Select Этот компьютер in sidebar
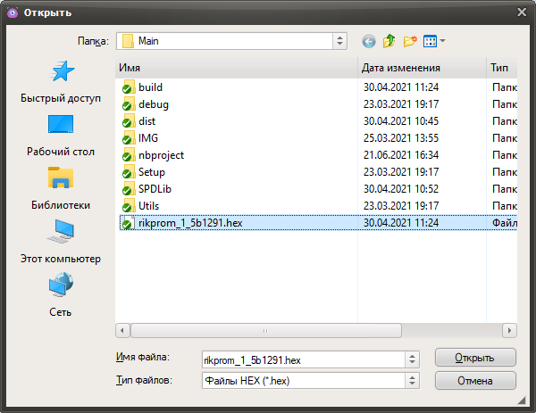Screen dimensions: 536x413 (61, 243)
